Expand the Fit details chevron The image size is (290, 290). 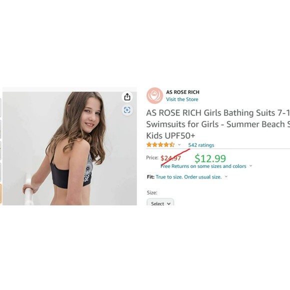click(x=226, y=176)
